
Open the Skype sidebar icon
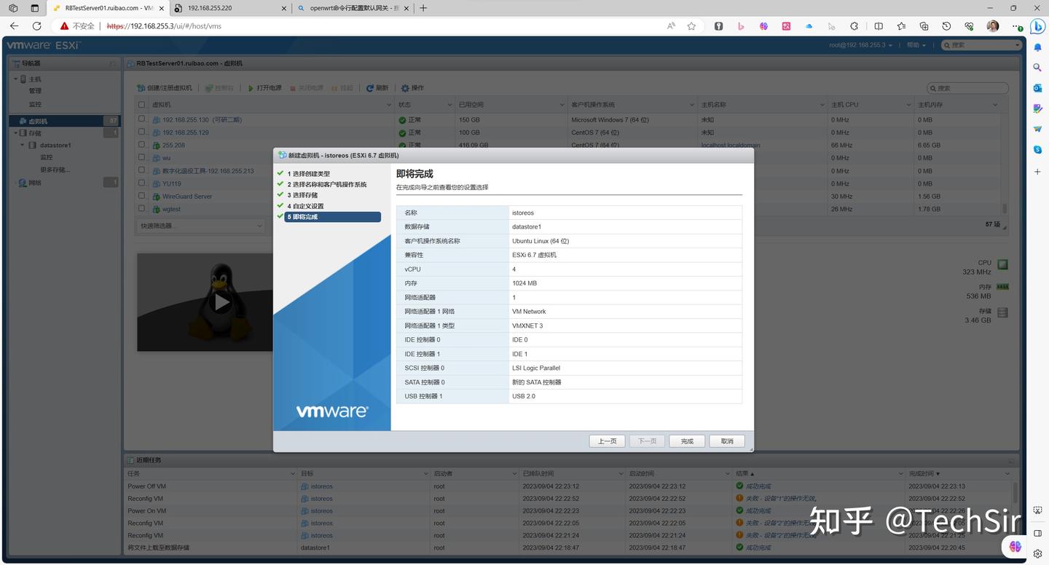tap(1038, 149)
